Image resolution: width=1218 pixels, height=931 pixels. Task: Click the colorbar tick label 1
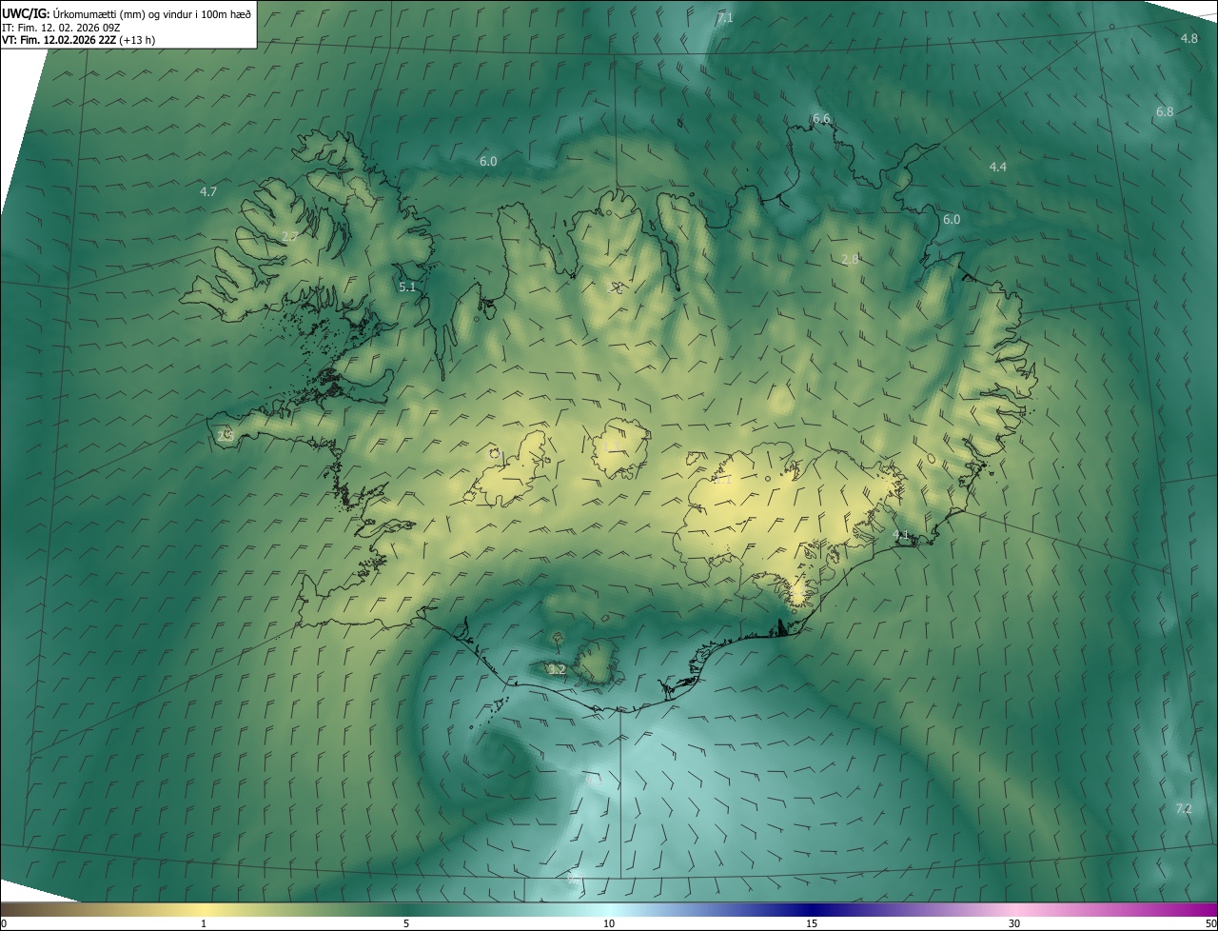[x=204, y=923]
